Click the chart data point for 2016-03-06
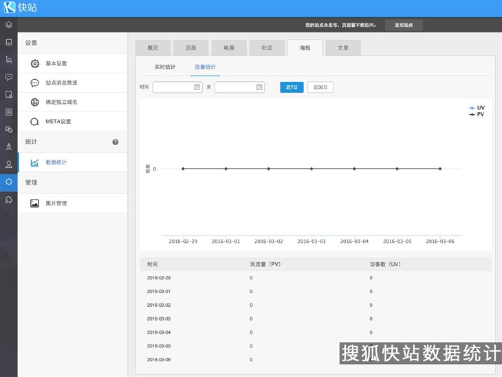The width and height of the screenshot is (502, 377). (440, 169)
